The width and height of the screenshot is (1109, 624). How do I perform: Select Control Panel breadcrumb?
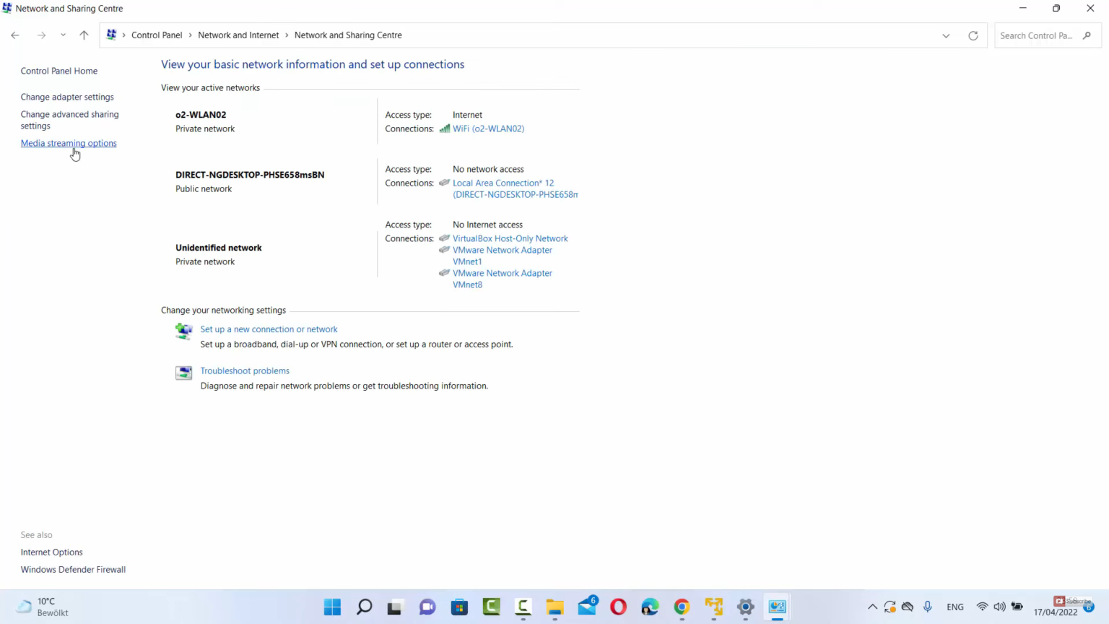click(x=157, y=35)
